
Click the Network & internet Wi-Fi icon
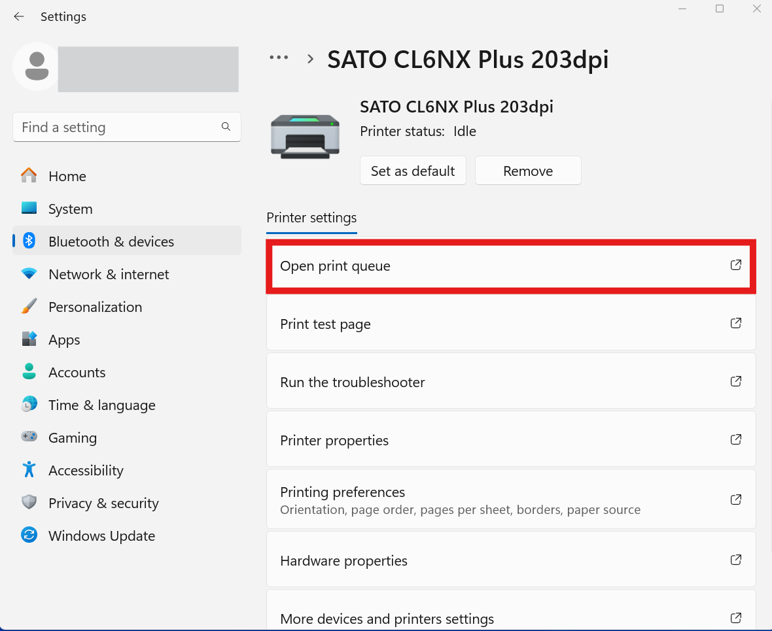(29, 273)
